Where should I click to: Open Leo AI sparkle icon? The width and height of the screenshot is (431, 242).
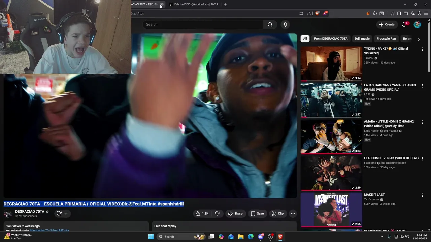point(412,13)
